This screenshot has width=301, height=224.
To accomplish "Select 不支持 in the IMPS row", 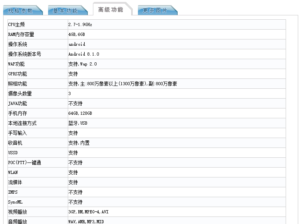I will pyautogui.click(x=75, y=192).
